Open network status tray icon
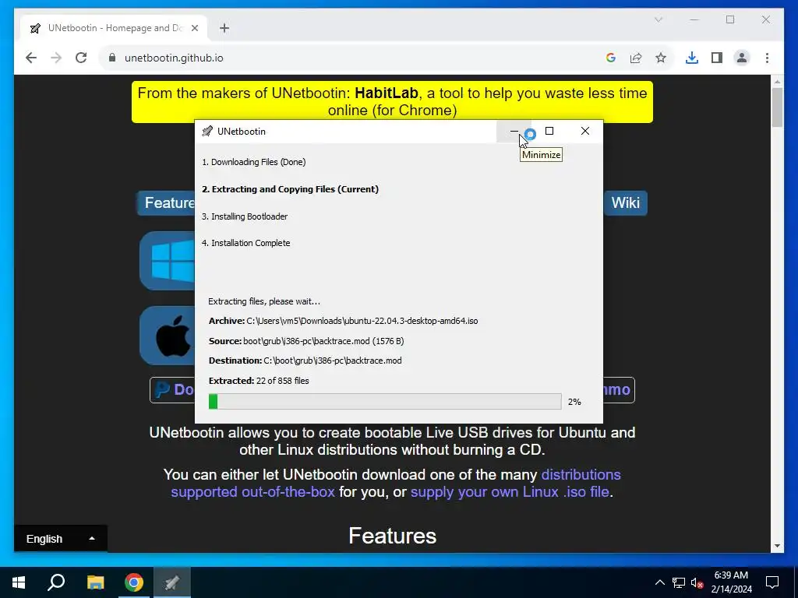Viewport: 798px width, 598px height. 679,582
